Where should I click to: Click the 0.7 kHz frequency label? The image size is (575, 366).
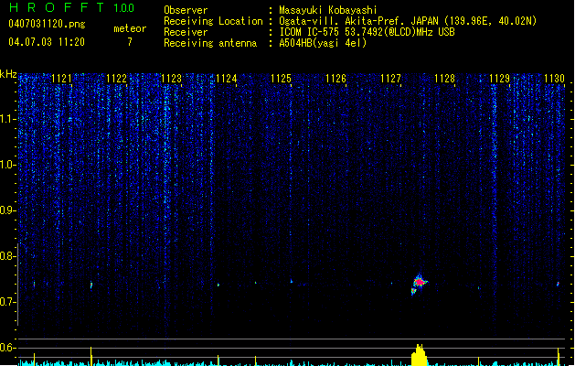[7, 302]
